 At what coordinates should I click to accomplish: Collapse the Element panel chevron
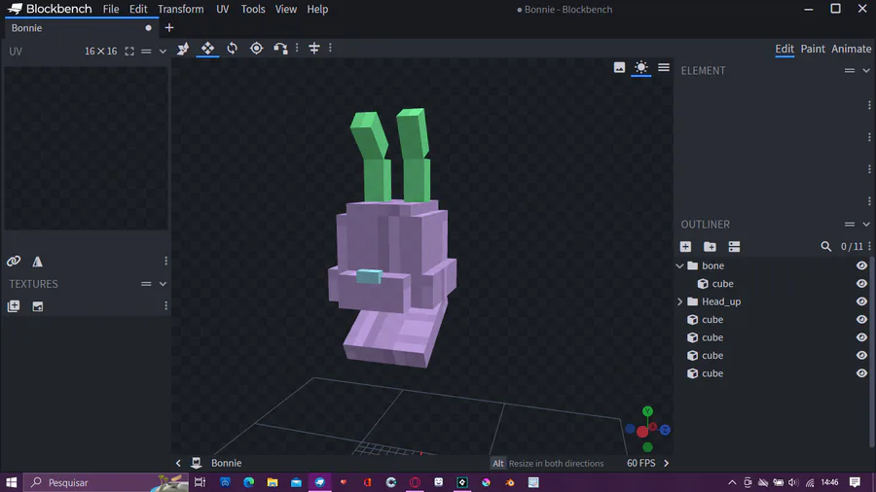(866, 71)
